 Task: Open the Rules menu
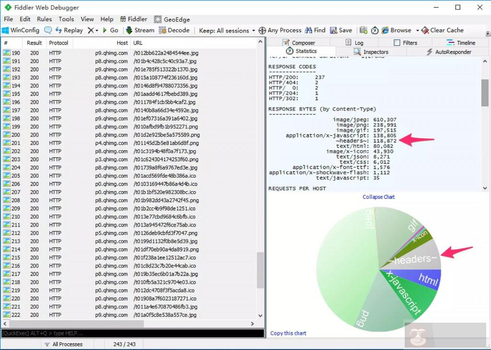click(x=44, y=19)
